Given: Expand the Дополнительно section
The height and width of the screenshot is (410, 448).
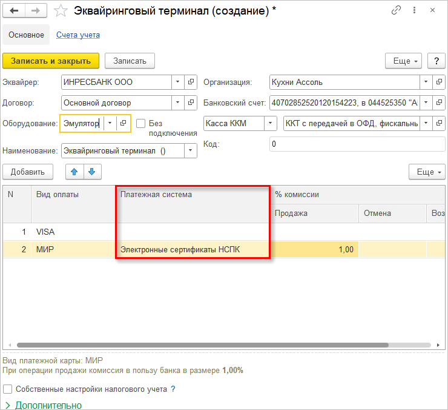Looking at the screenshot, I should (x=44, y=405).
